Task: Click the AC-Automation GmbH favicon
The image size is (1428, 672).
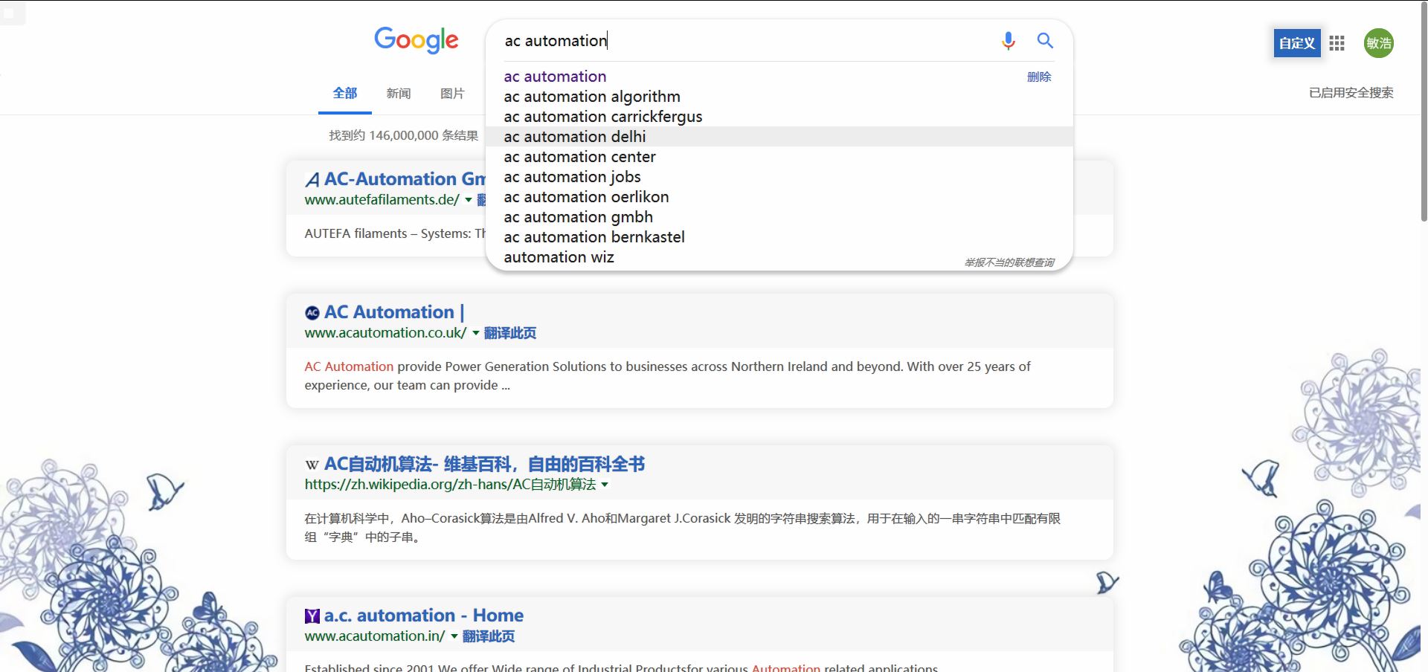Action: point(312,180)
